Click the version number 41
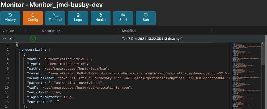 coord(12,39)
